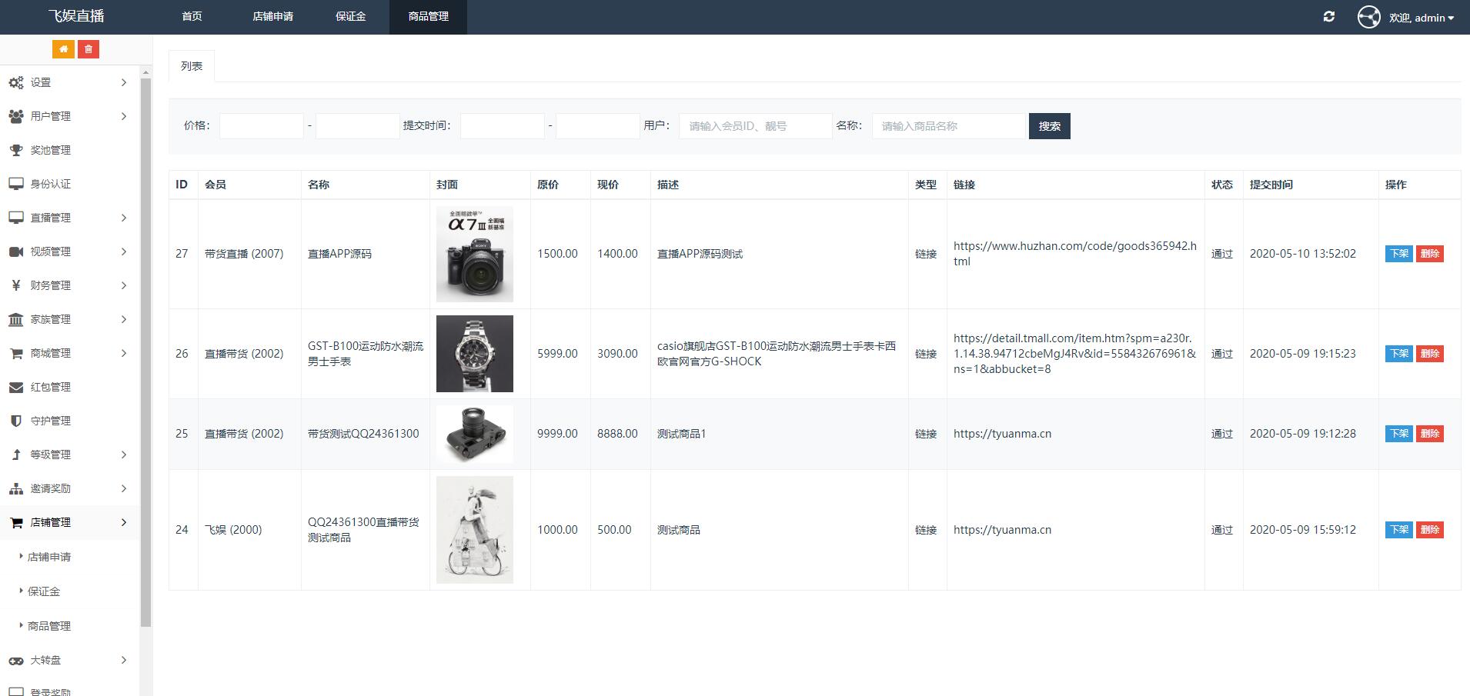
Task: Click the product name search field
Action: [x=949, y=126]
